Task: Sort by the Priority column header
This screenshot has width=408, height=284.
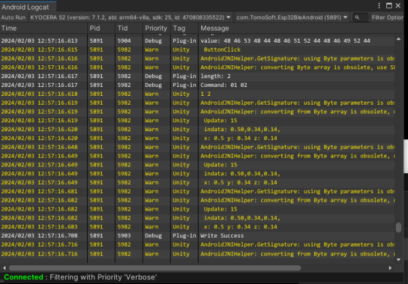Action: pos(155,29)
